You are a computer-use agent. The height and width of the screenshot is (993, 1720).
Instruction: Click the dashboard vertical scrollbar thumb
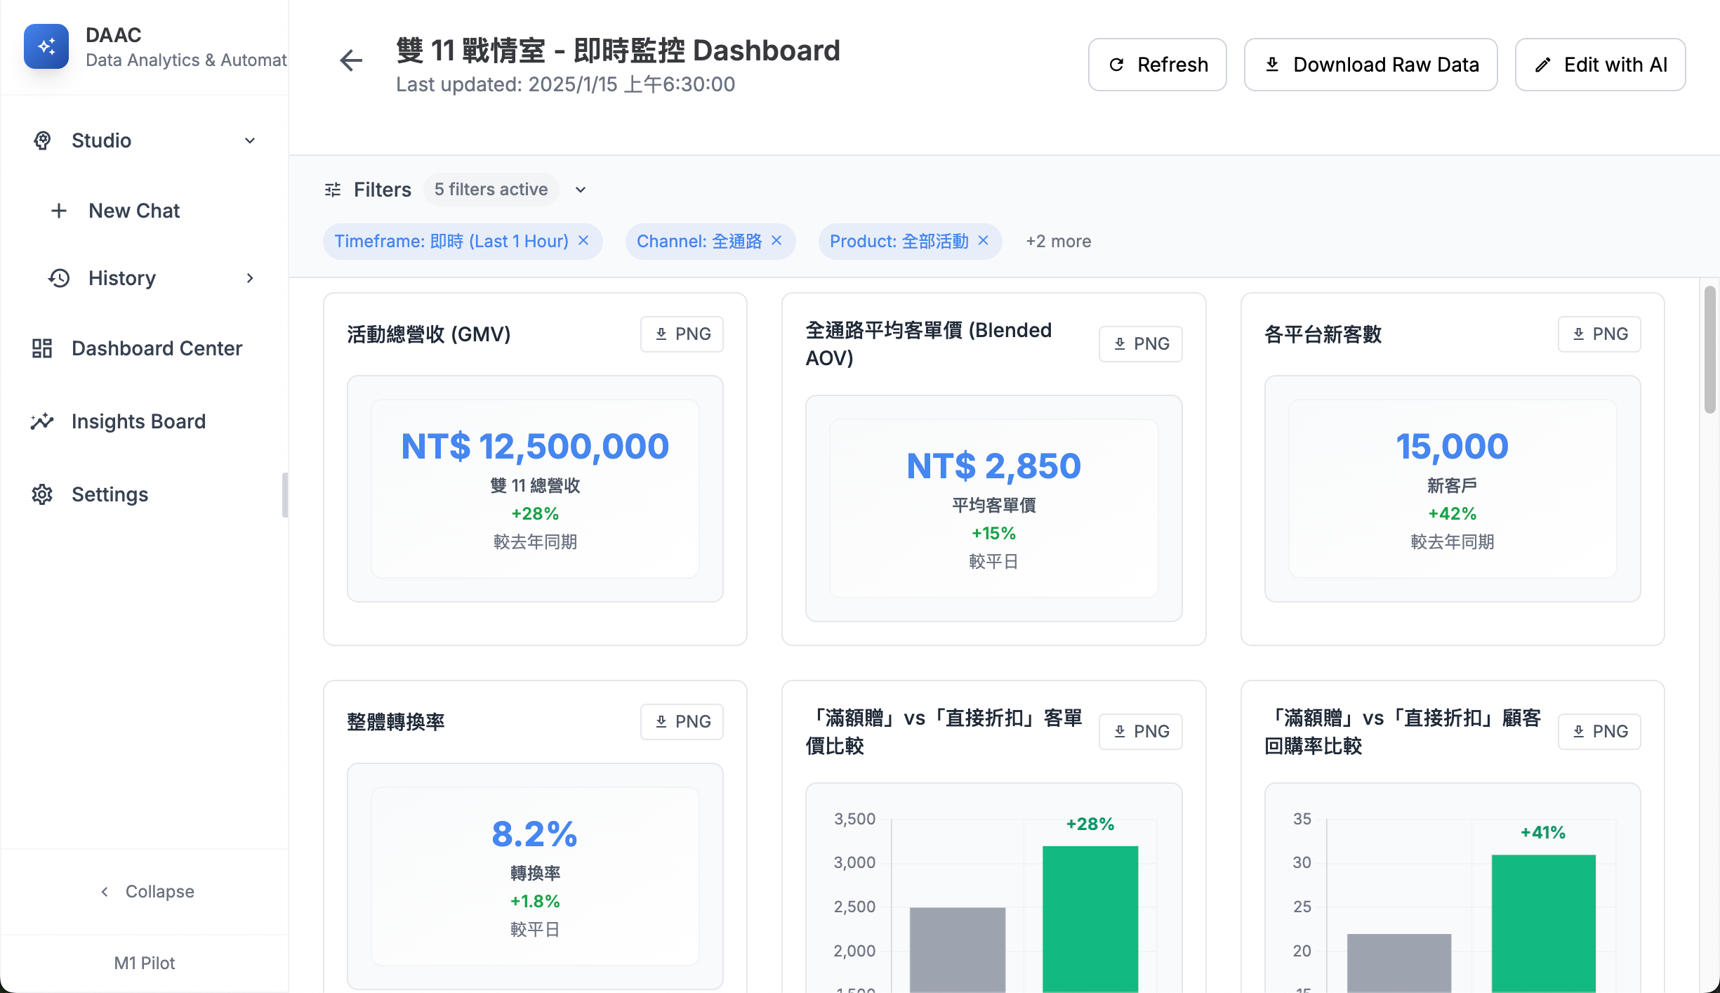pyautogui.click(x=1710, y=350)
